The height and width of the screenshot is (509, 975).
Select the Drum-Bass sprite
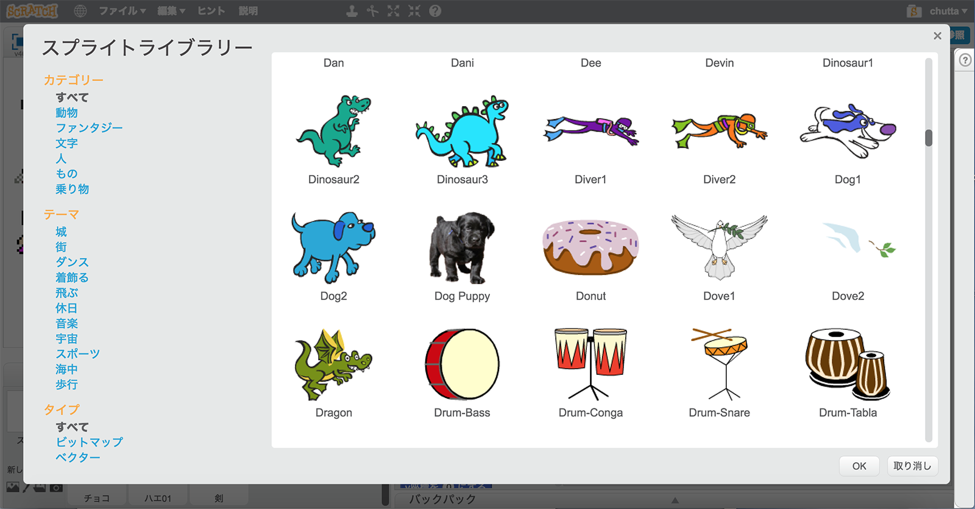tap(462, 365)
